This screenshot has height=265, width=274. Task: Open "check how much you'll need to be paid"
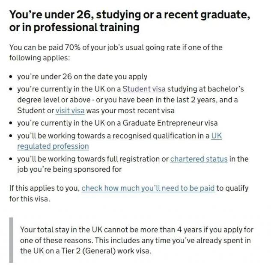(148, 188)
